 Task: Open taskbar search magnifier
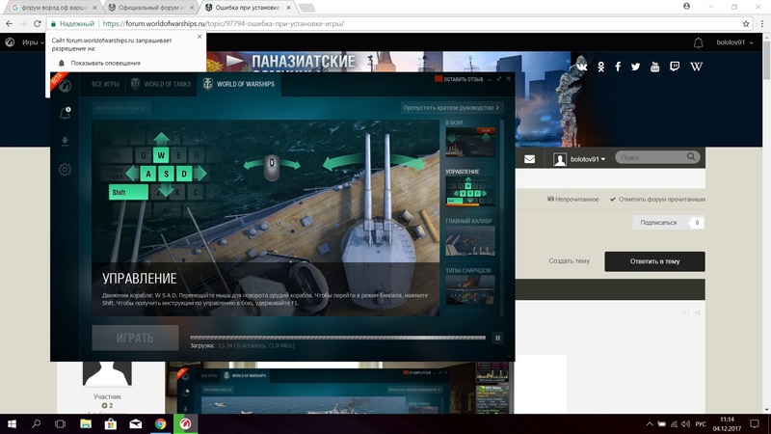click(x=36, y=423)
